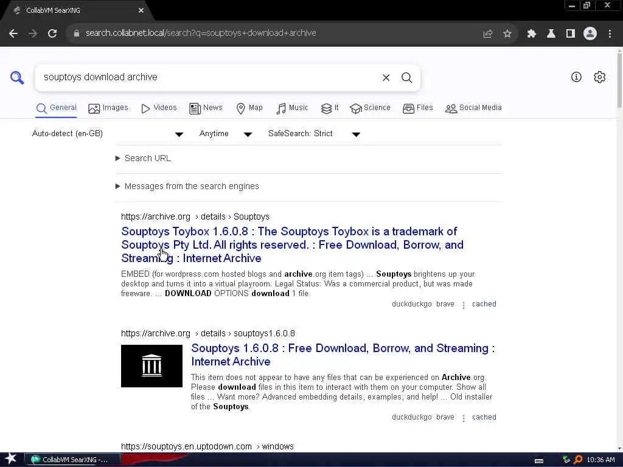623x467 pixels.
Task: Open the About info icon
Action: point(576,77)
